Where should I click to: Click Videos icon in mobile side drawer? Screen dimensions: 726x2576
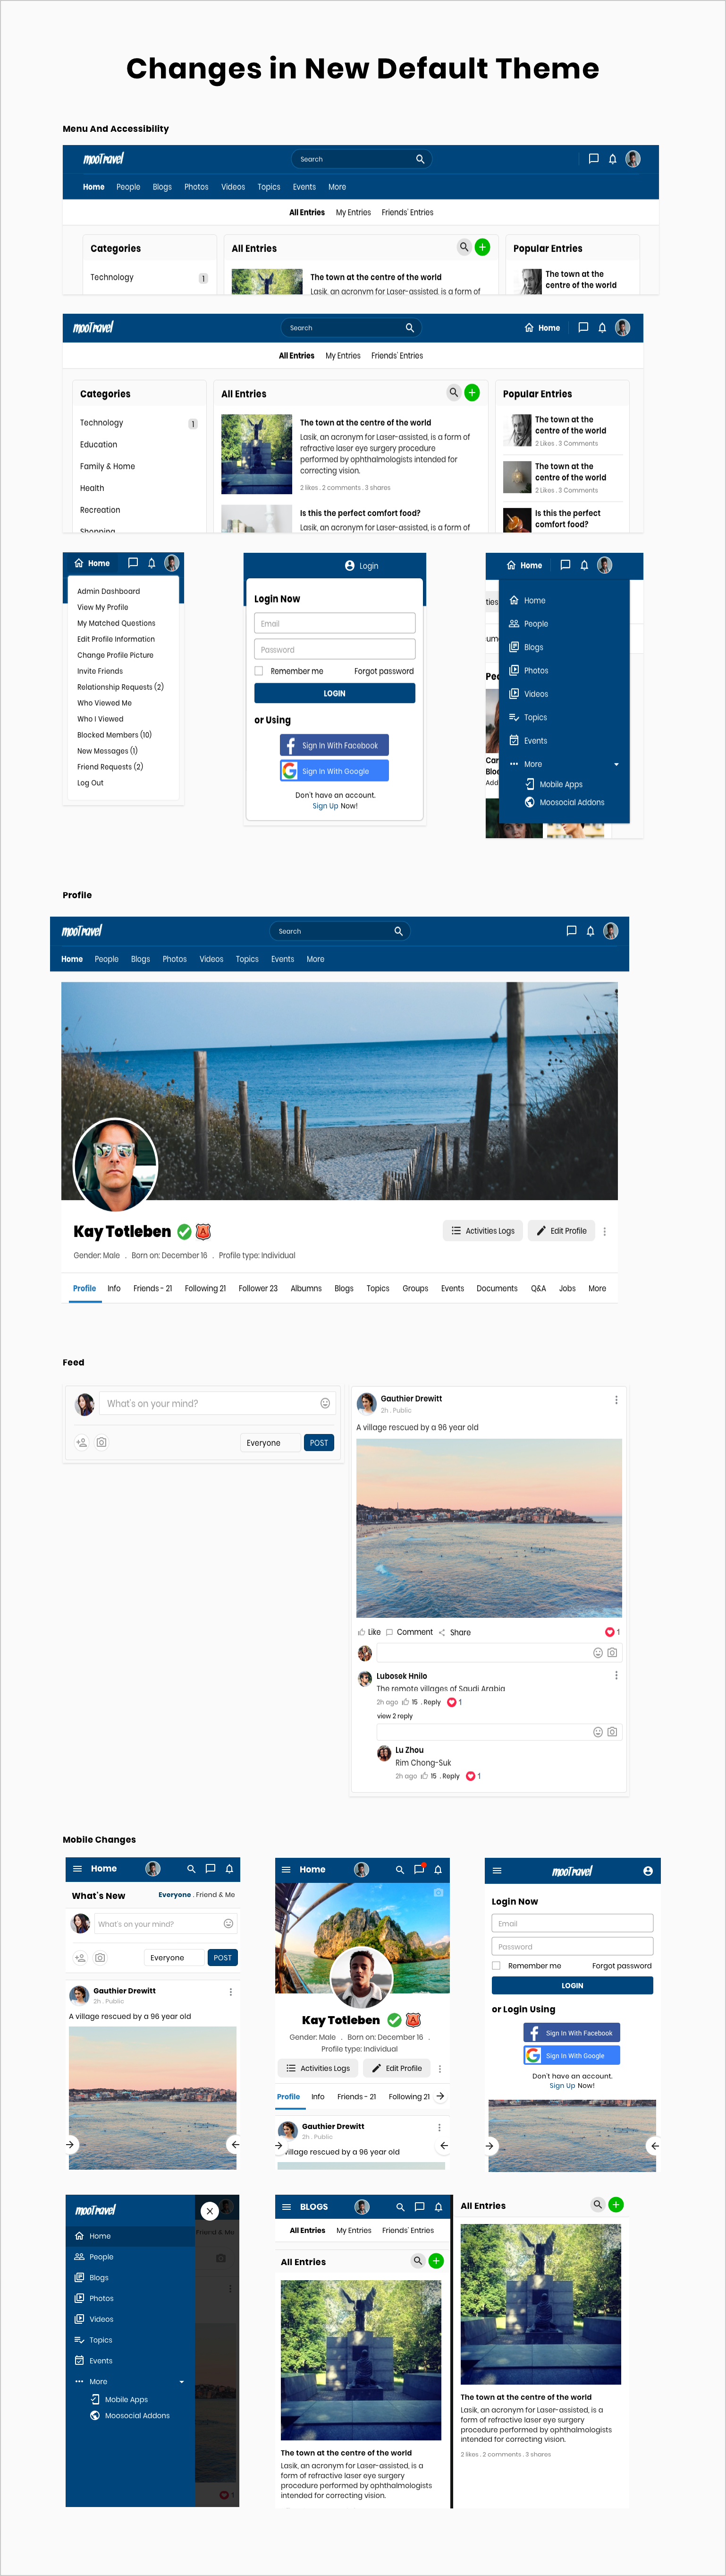[79, 2319]
